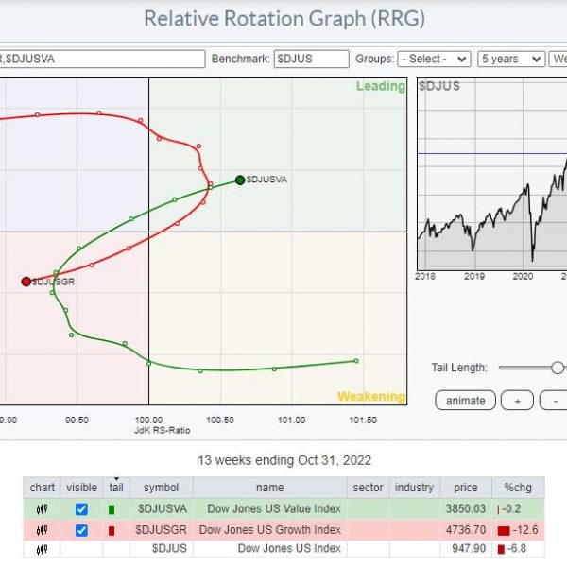Open chart icon for $DJUSGR row
Screen dimensions: 567x567
42,530
